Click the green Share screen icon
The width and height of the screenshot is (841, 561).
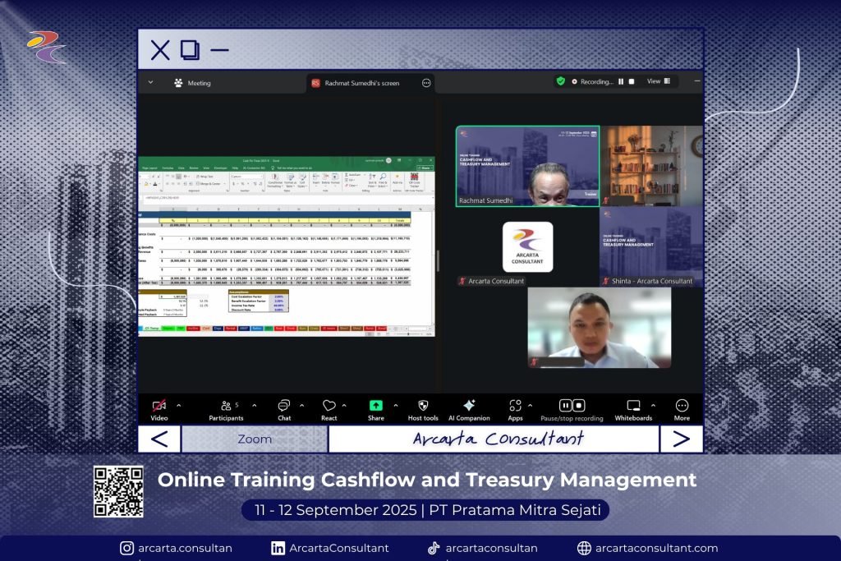coord(375,406)
